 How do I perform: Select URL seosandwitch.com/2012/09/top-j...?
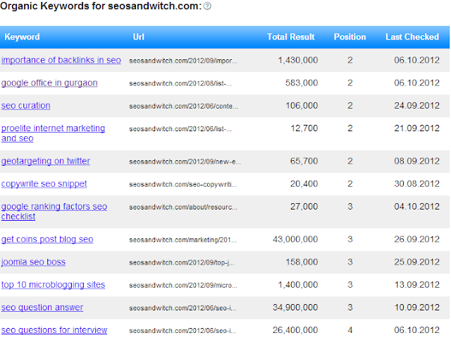click(182, 262)
